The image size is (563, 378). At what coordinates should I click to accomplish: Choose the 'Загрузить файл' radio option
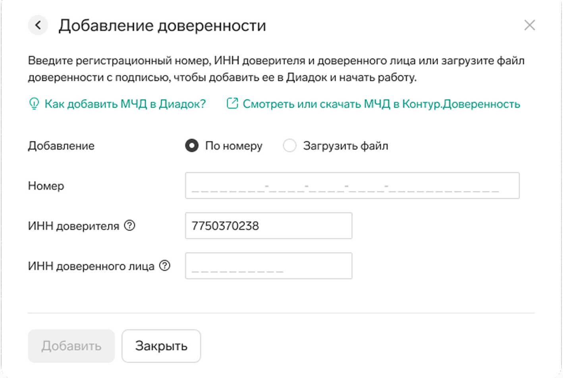[x=289, y=146]
